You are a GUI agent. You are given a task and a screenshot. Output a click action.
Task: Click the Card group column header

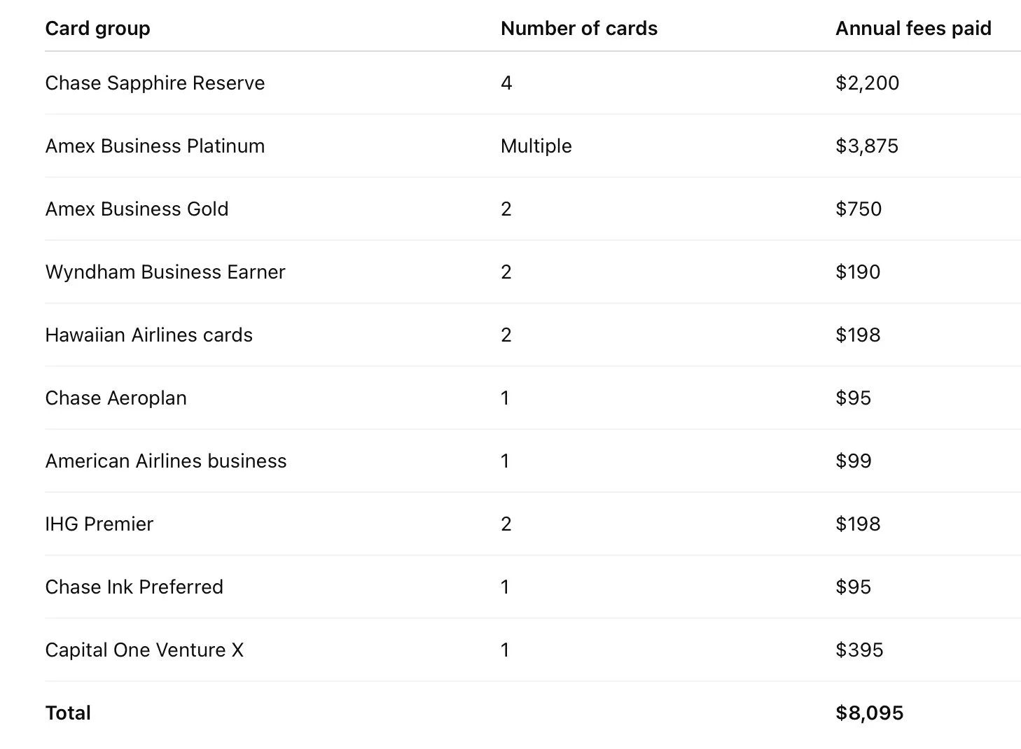pyautogui.click(x=97, y=29)
